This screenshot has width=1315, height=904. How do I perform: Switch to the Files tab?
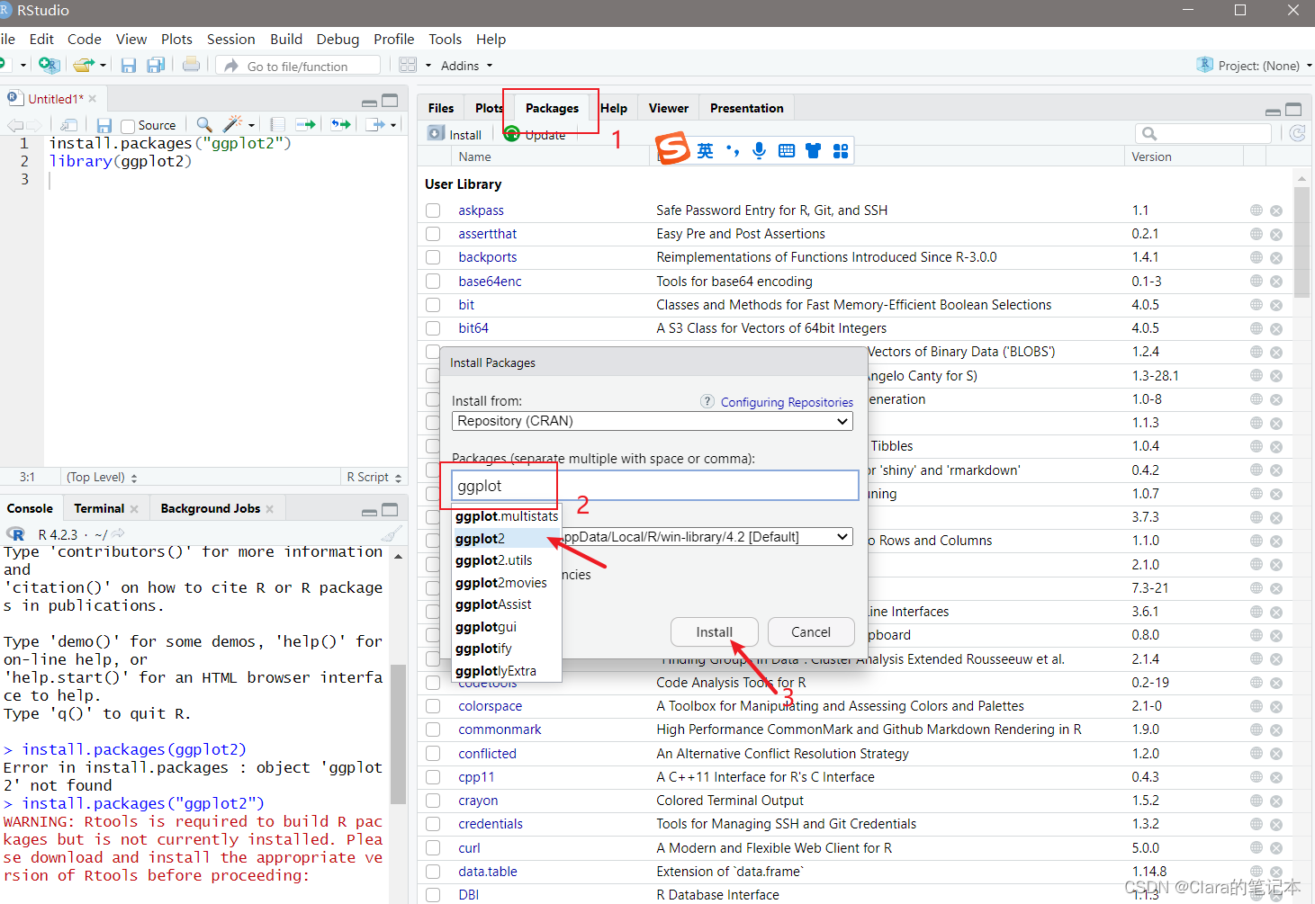click(x=441, y=108)
